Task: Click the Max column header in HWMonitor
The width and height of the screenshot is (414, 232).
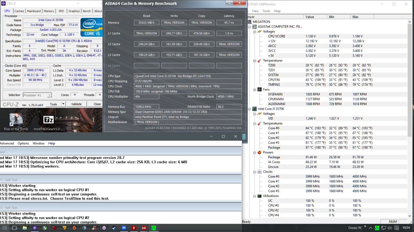Action: [x=362, y=17]
